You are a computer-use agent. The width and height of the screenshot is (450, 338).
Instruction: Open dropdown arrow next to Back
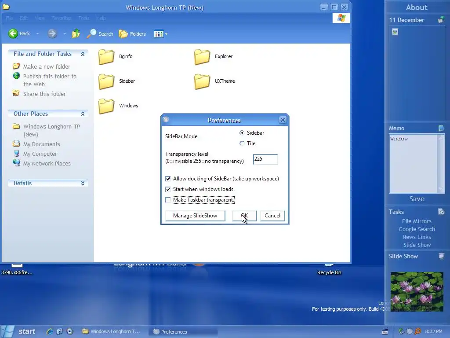pos(37,33)
